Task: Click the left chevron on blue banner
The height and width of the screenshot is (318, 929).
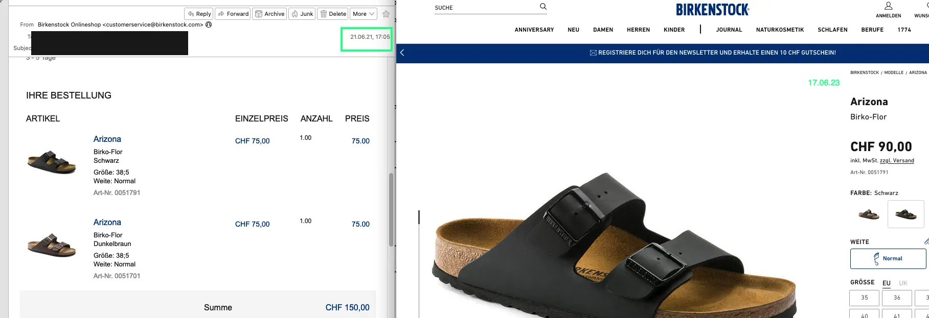Action: pyautogui.click(x=402, y=53)
